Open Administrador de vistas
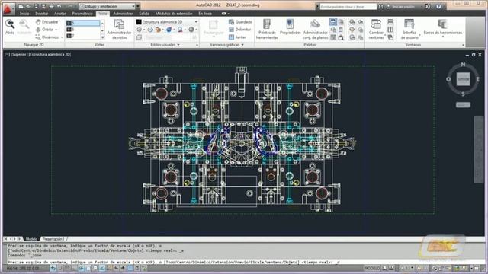488x274 pixels. click(x=119, y=29)
